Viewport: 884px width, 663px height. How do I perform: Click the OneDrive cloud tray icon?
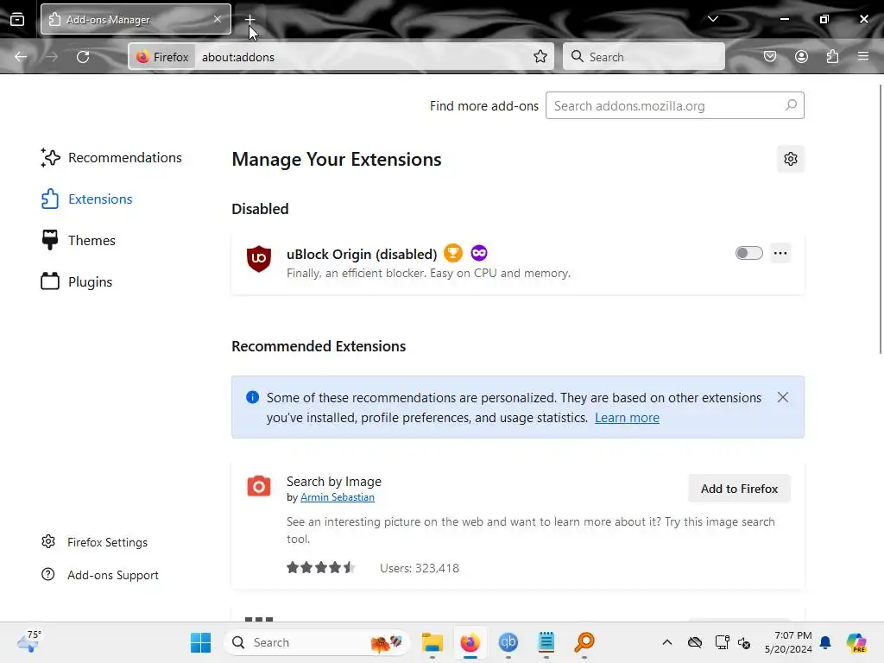pos(695,642)
